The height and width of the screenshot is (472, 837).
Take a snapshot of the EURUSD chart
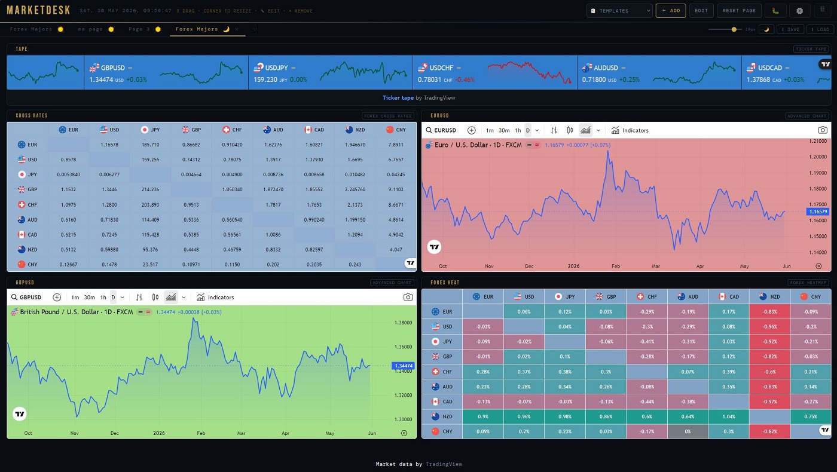823,130
